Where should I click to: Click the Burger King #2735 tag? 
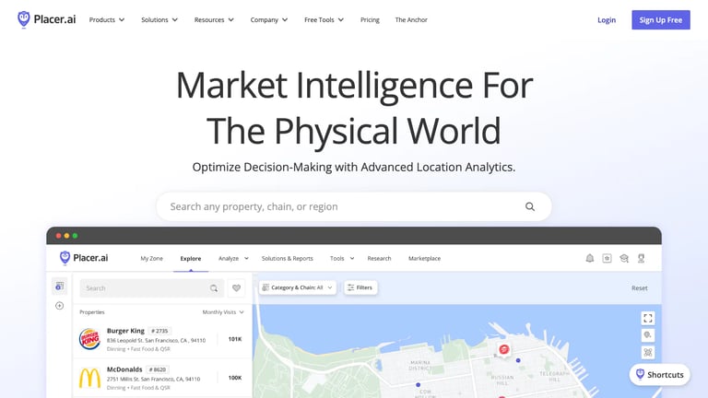(159, 331)
